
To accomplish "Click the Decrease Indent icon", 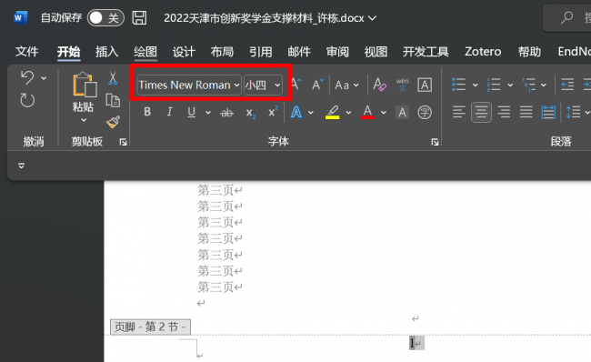I will click(x=567, y=85).
